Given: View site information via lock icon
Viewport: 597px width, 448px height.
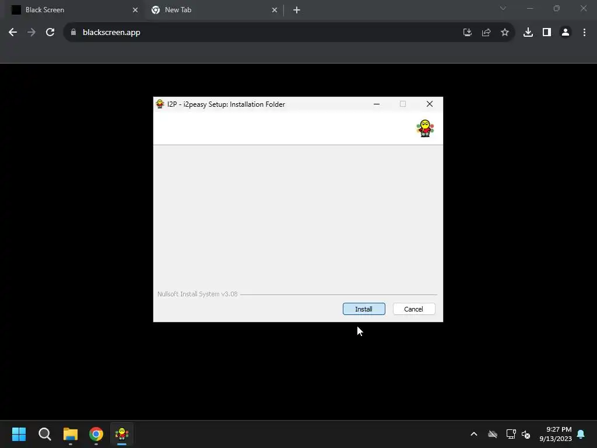Looking at the screenshot, I should coord(73,33).
